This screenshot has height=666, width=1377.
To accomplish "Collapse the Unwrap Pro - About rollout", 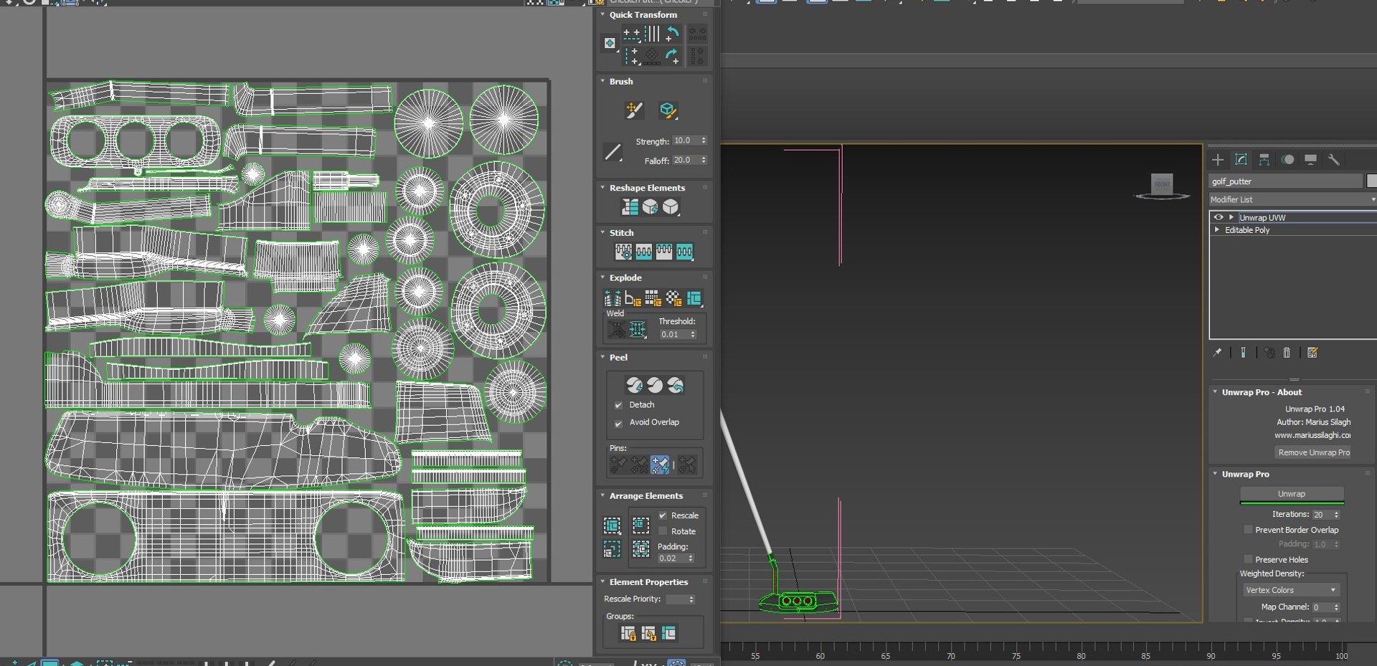I will [x=1215, y=392].
